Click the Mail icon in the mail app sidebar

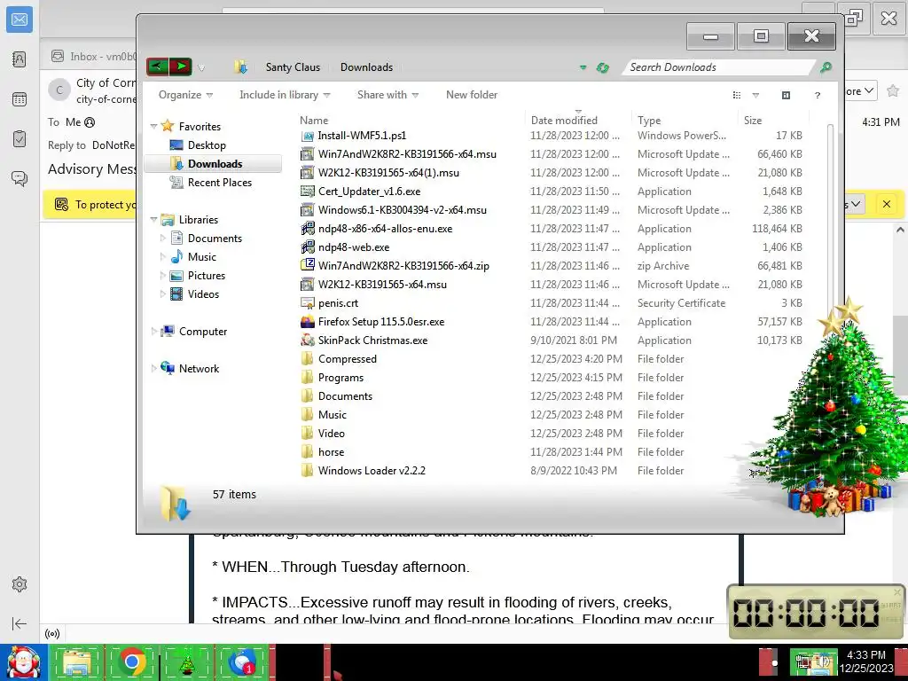point(20,20)
